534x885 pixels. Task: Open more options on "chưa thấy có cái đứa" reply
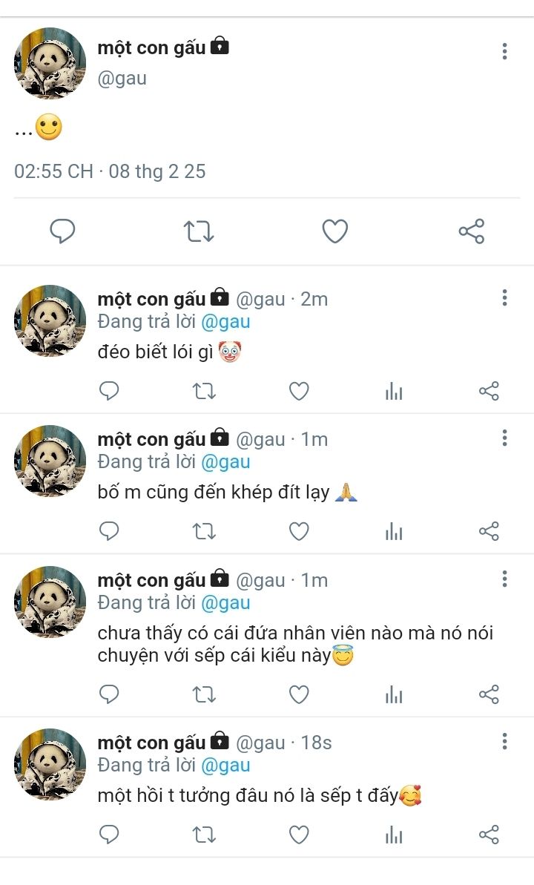coord(504,579)
